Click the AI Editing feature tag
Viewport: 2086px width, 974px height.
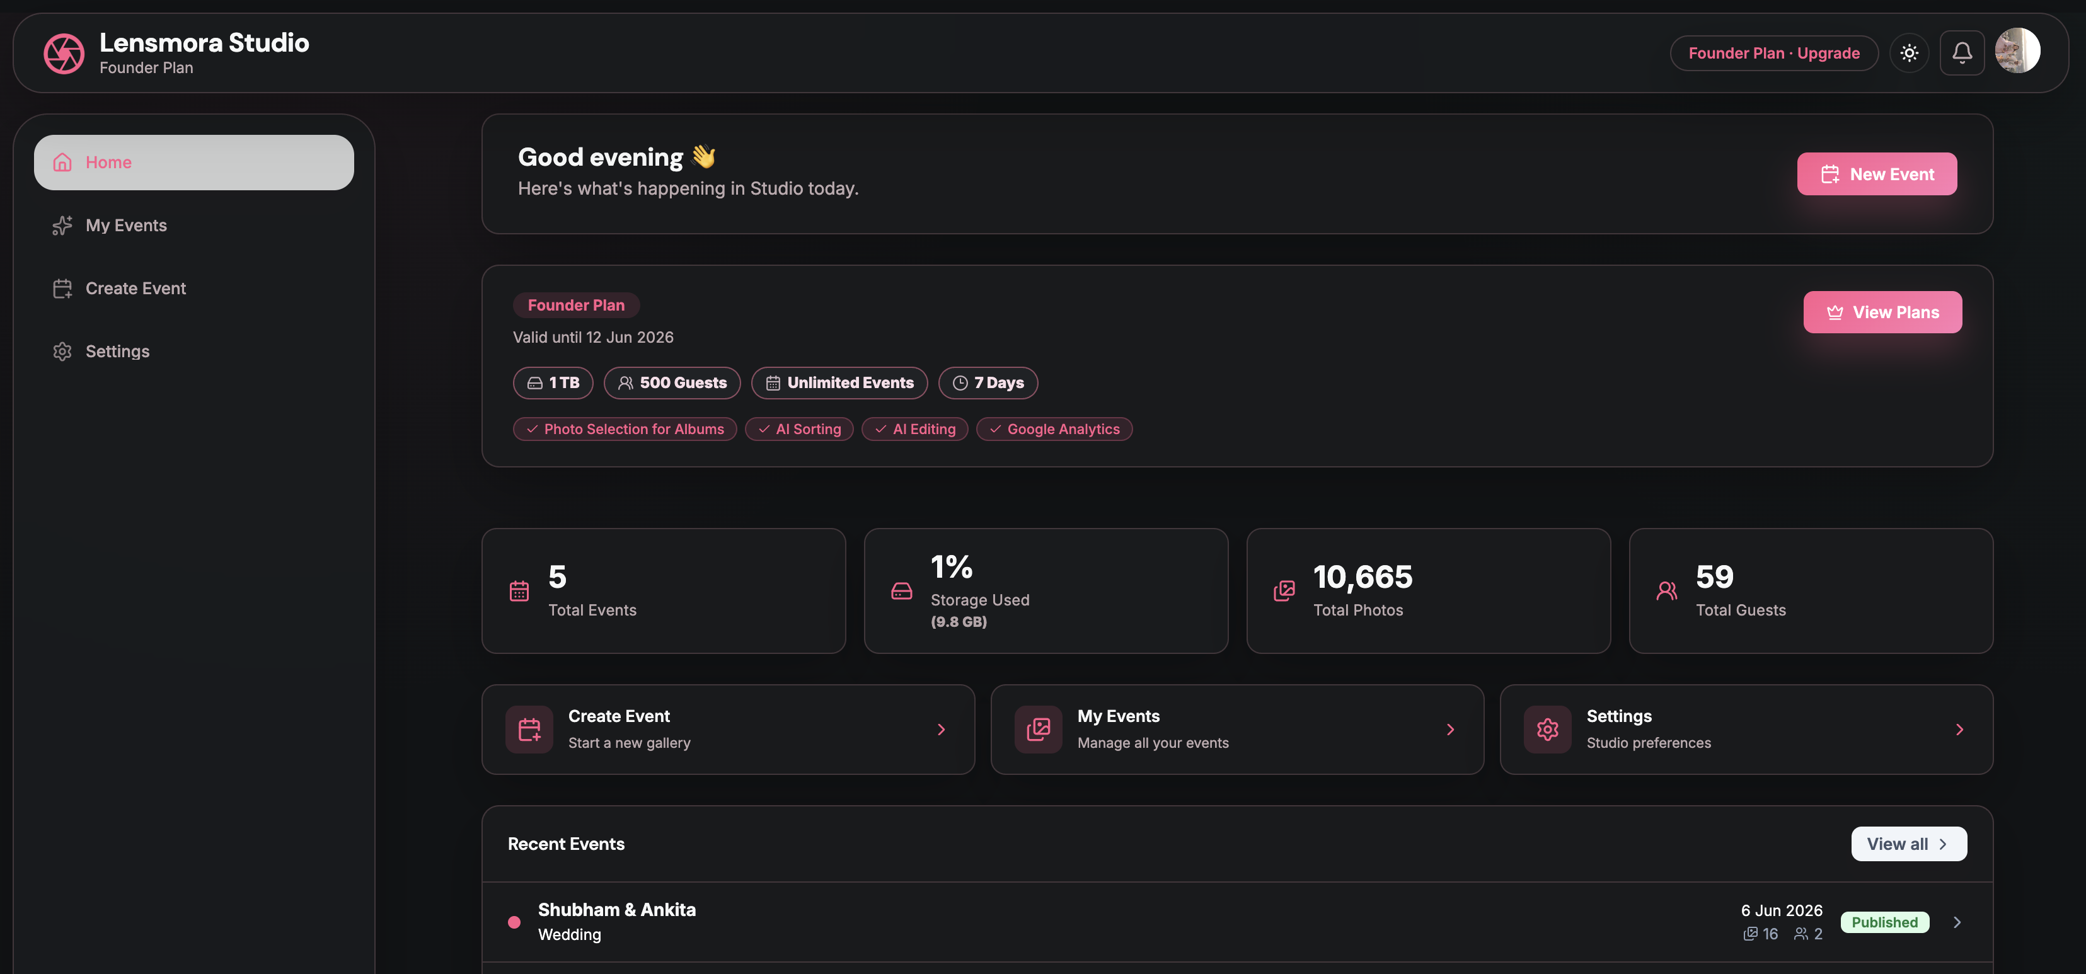[915, 429]
